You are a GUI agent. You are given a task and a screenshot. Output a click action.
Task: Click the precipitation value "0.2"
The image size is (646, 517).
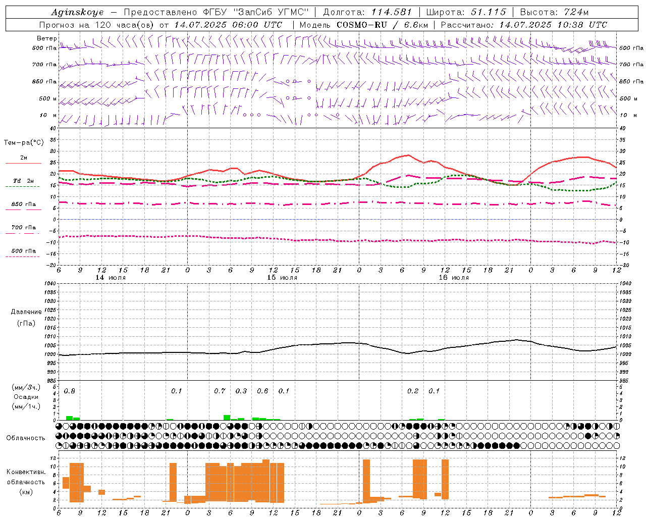tap(413, 391)
